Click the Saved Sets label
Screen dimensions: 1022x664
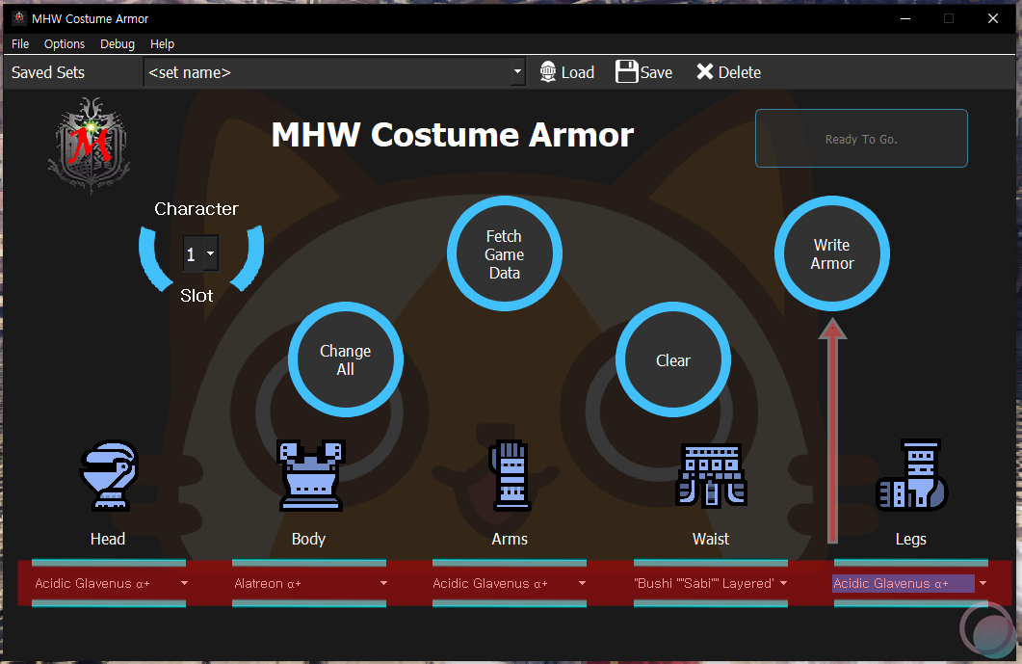coord(48,72)
